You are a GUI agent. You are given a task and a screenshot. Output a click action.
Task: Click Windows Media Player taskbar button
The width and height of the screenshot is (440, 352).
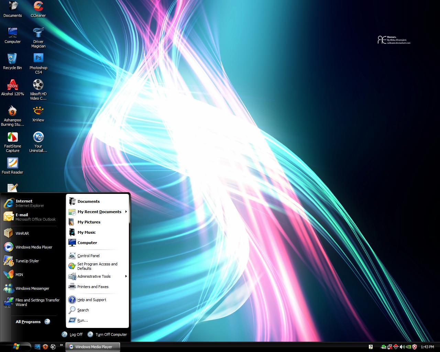coord(93,347)
